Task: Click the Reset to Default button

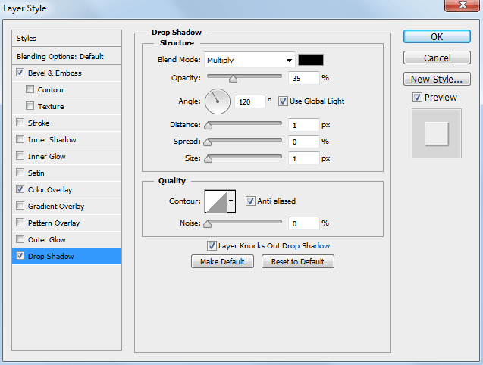Action: coord(298,261)
